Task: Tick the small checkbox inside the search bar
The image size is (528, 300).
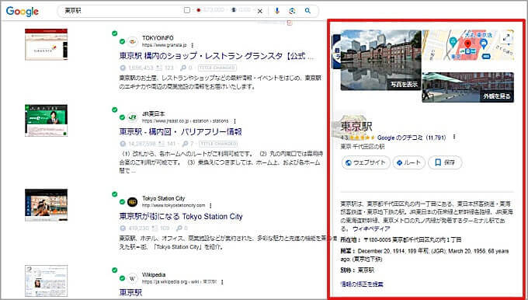Action: point(187,10)
